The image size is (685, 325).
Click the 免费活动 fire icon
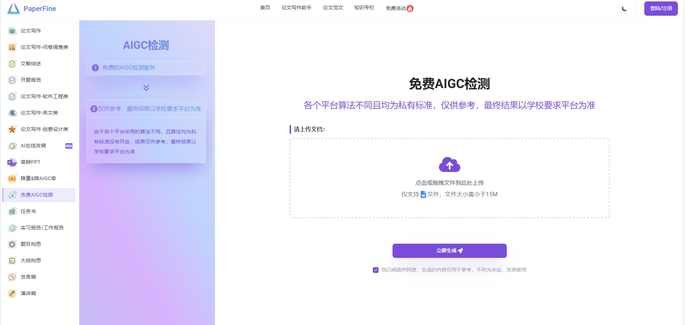point(410,9)
